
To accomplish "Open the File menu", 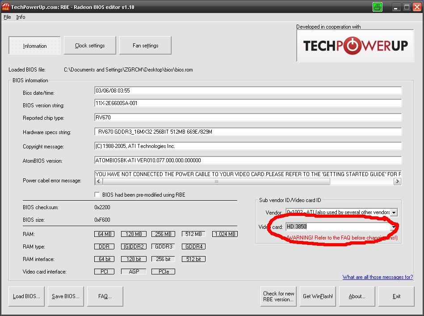I will tap(7, 17).
